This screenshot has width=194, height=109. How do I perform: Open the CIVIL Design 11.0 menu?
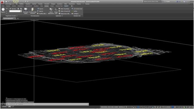10,4
